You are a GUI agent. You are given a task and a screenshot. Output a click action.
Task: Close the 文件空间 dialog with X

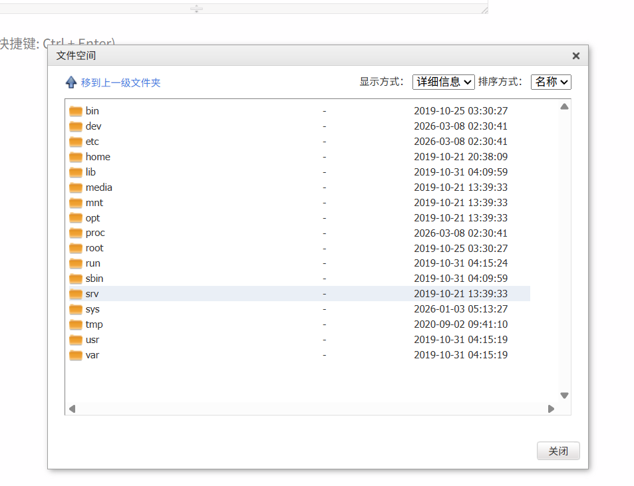[575, 56]
